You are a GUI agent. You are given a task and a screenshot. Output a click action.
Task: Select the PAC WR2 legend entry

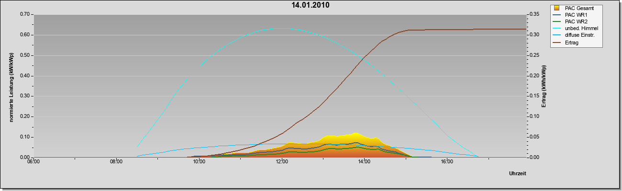576,21
